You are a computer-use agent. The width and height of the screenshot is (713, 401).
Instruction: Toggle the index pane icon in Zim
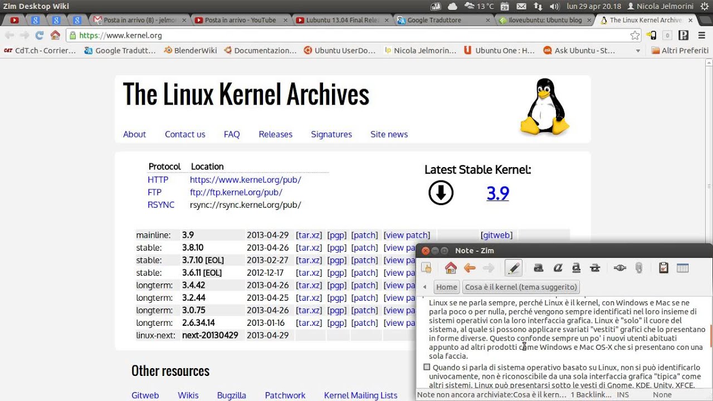coord(426,268)
